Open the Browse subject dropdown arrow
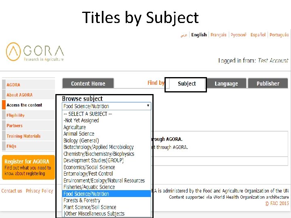Image resolution: width=291 pixels, height=218 pixels. (x=148, y=106)
